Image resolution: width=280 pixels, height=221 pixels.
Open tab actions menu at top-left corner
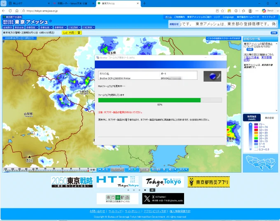(3, 3)
